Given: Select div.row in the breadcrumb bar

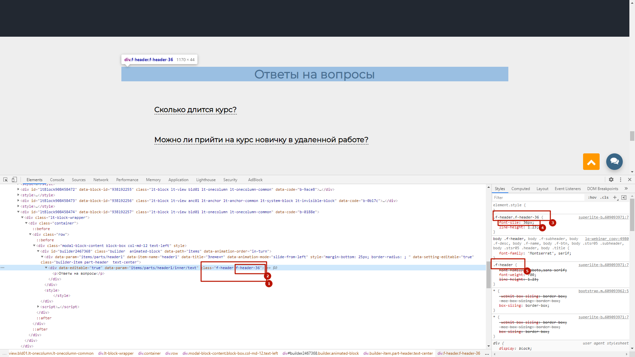Looking at the screenshot, I should [172, 353].
